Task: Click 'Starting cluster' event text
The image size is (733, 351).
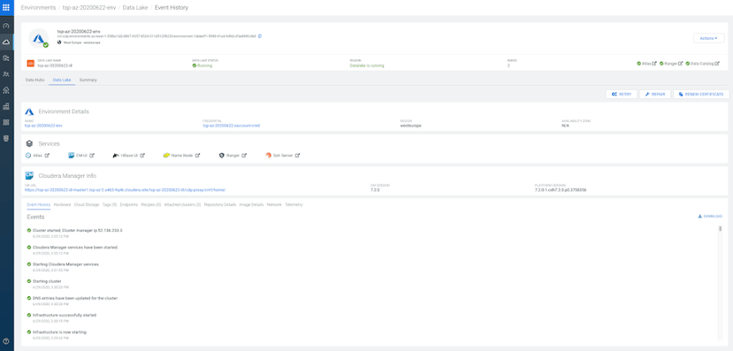Action: 47,281
